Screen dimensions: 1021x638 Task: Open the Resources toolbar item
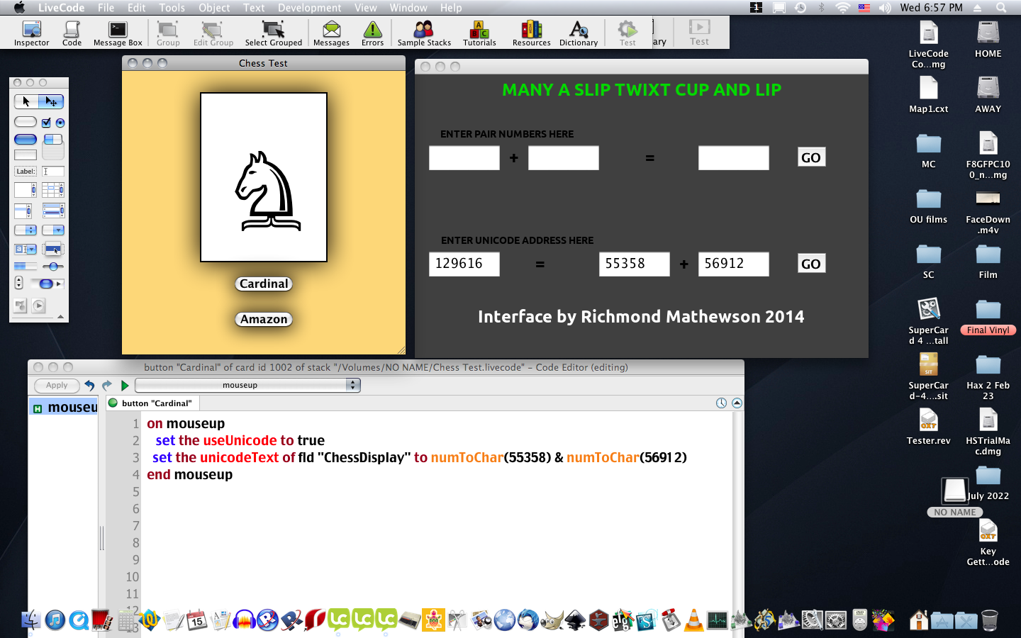[531, 33]
